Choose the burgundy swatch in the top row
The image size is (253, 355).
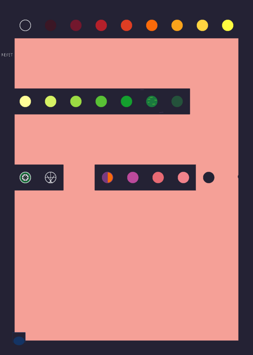pos(76,25)
